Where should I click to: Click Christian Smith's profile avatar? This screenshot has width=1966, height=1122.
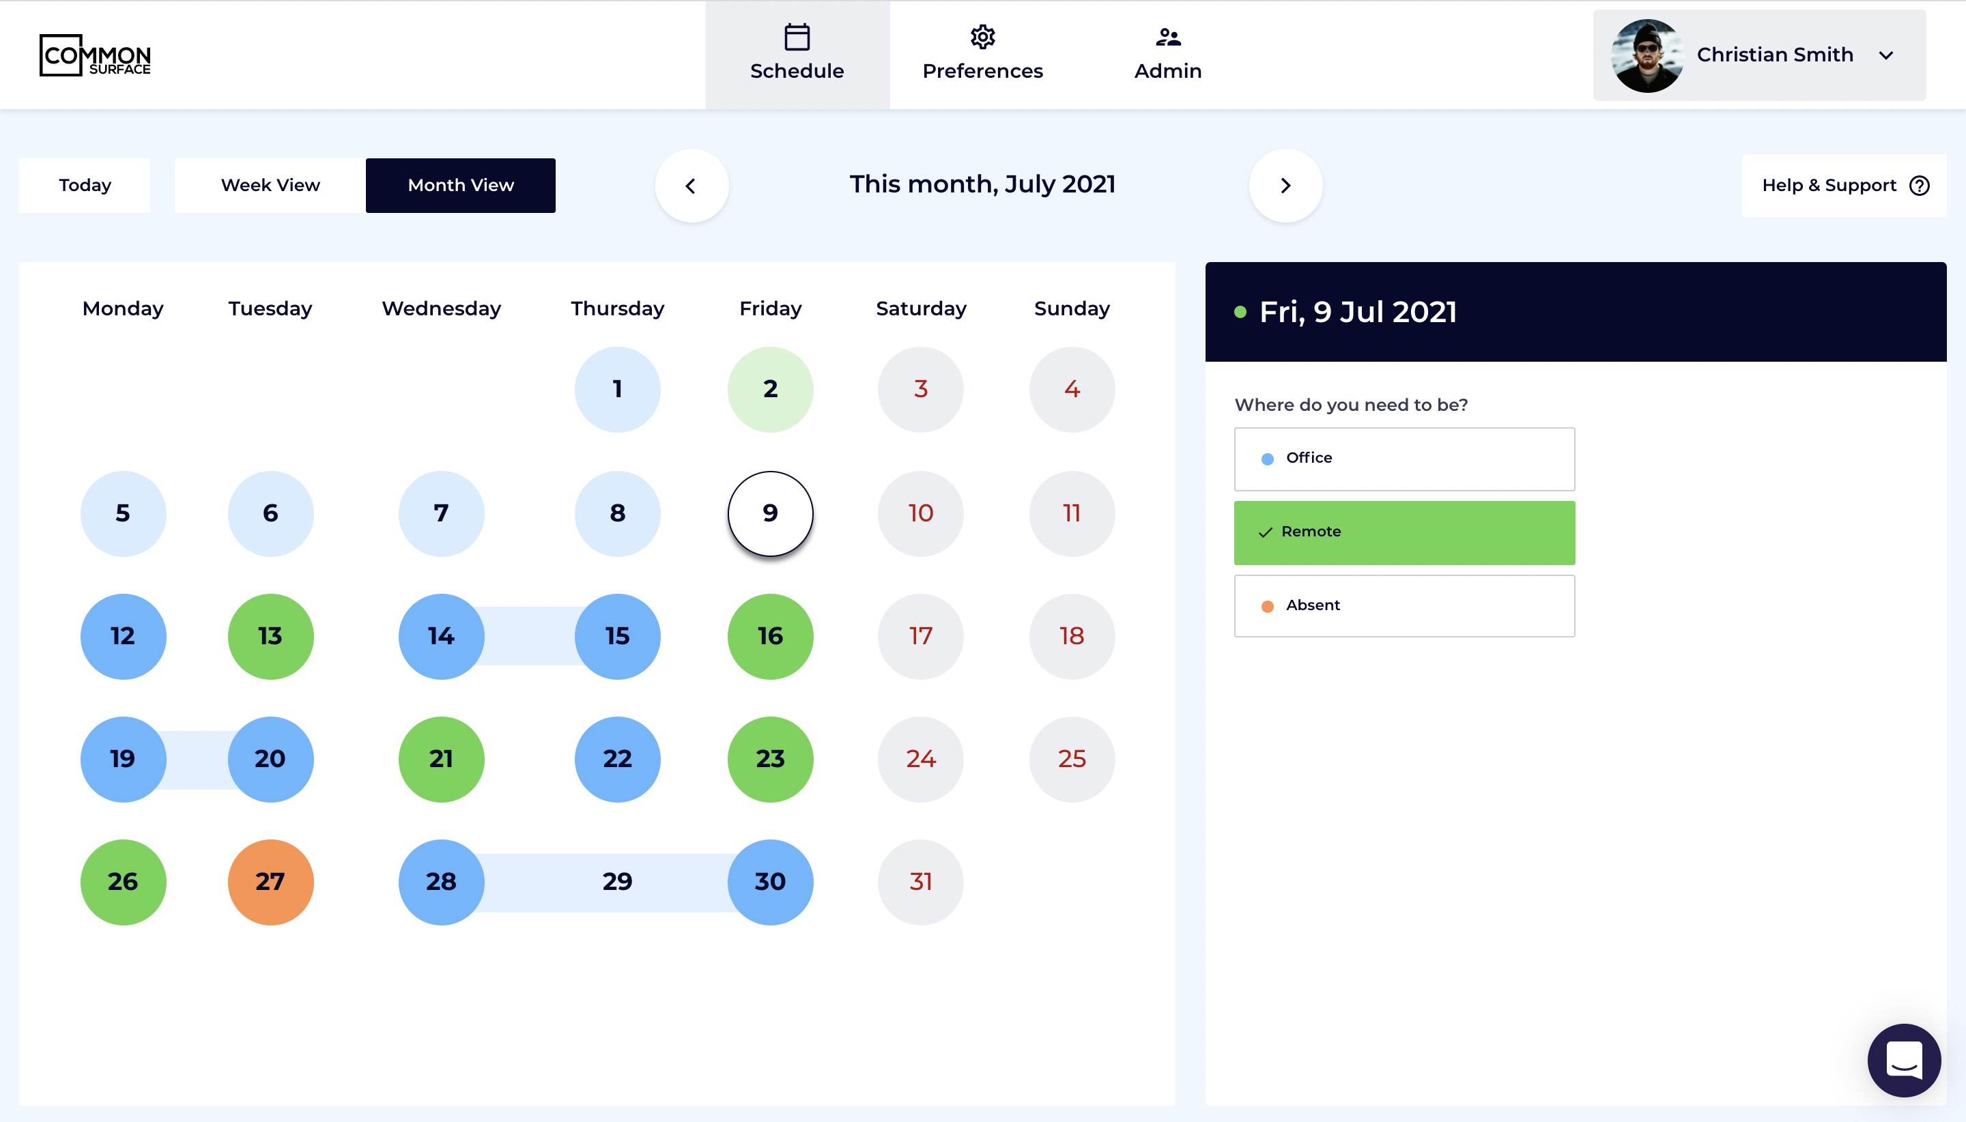[1648, 55]
